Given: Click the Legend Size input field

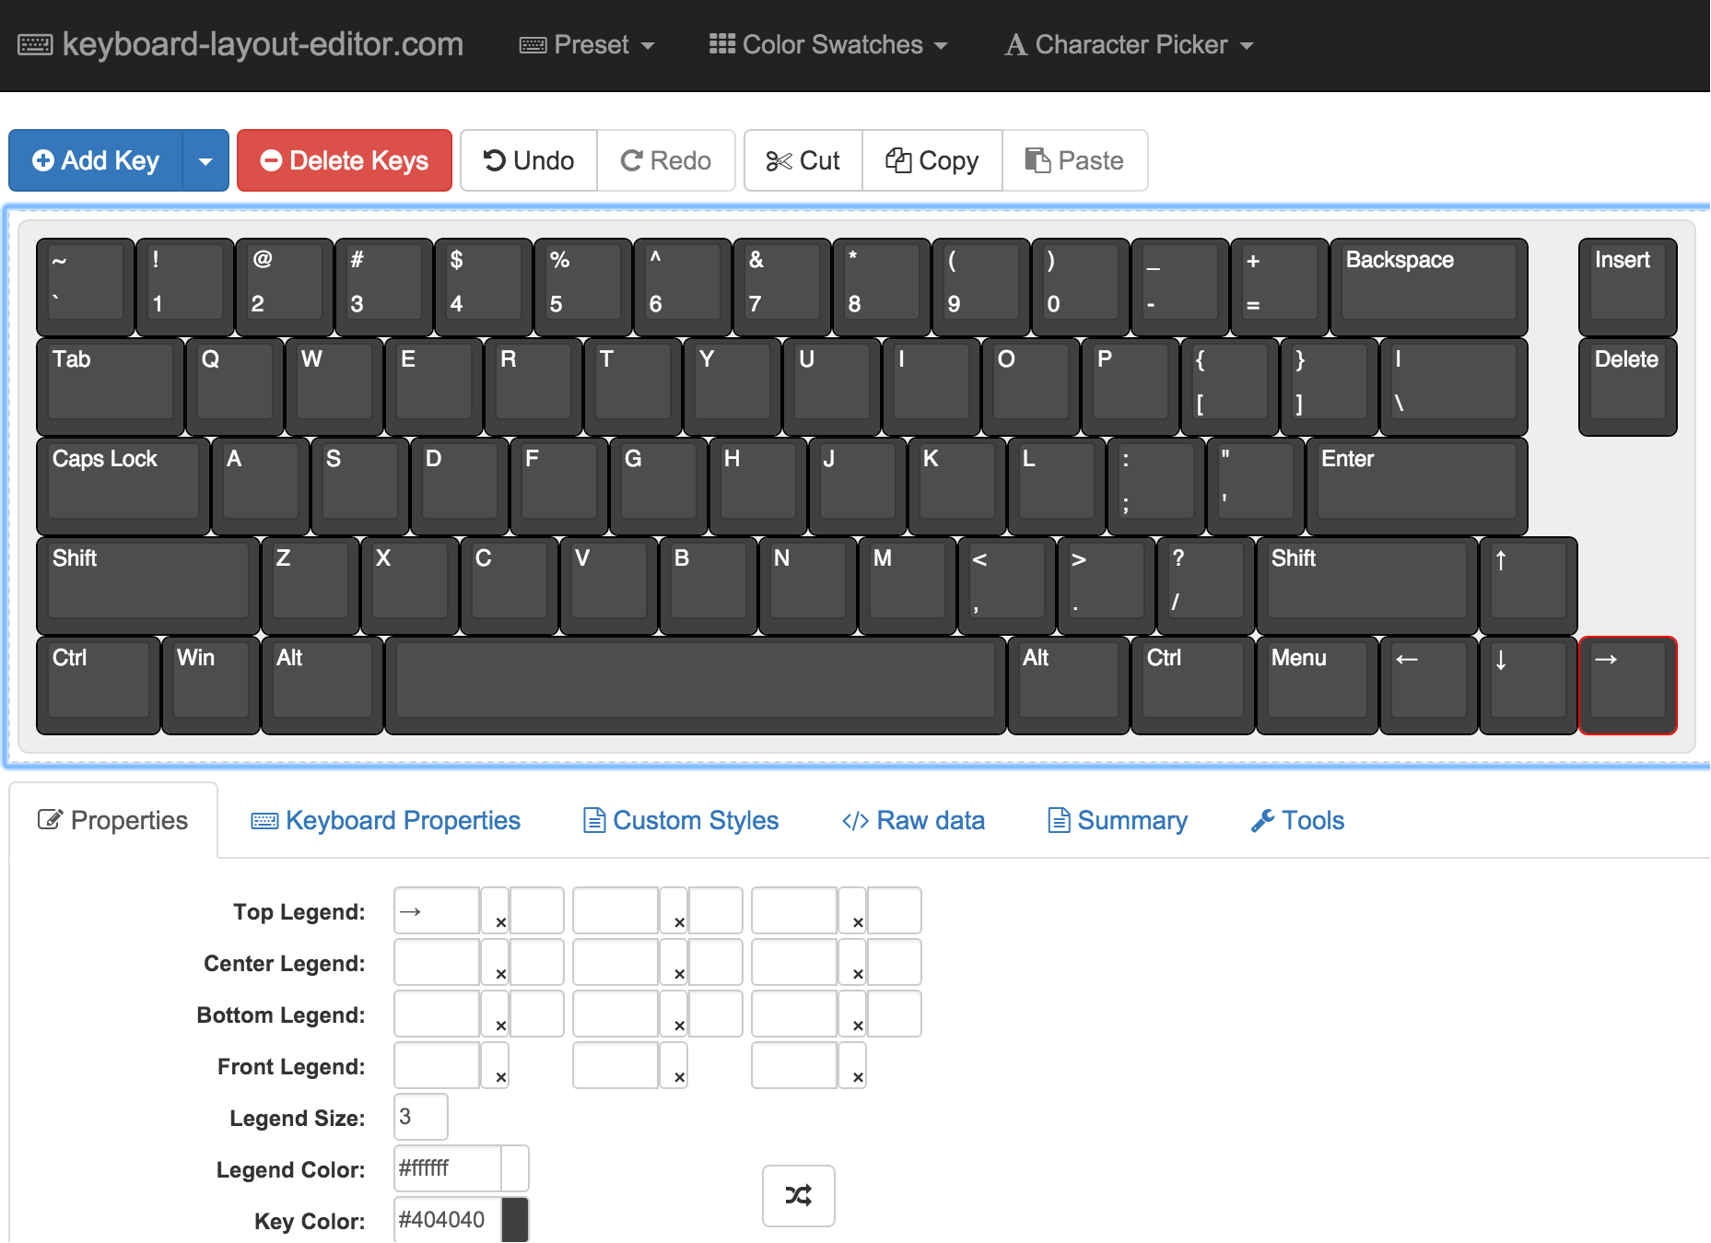Looking at the screenshot, I should tap(419, 1117).
